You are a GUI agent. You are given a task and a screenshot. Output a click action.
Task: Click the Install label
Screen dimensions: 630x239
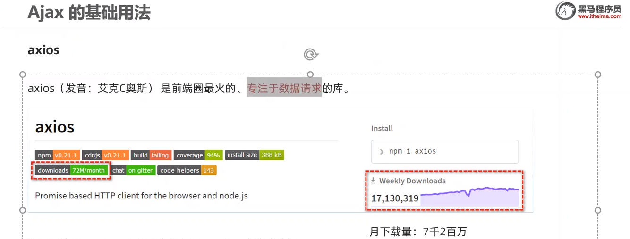click(x=382, y=128)
